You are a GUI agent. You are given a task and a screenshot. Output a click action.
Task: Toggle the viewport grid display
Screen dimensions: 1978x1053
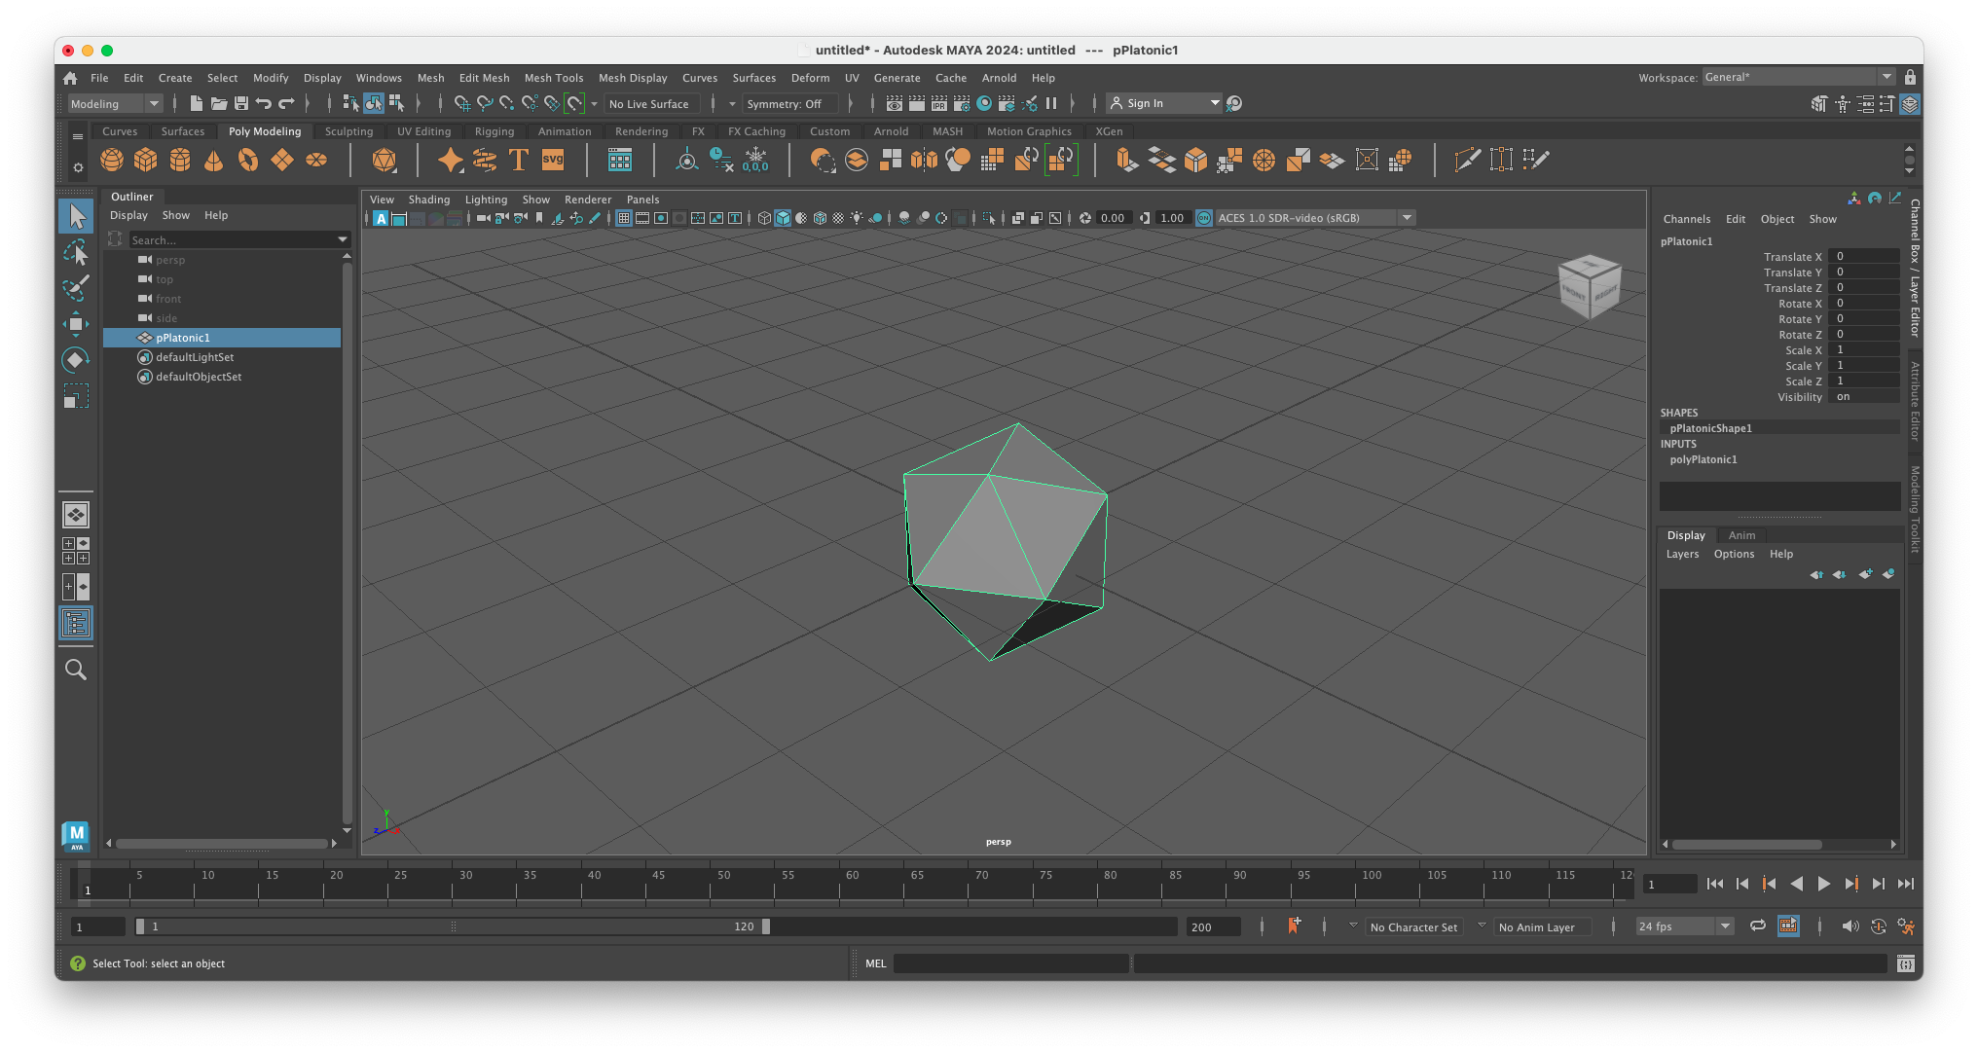pos(624,218)
